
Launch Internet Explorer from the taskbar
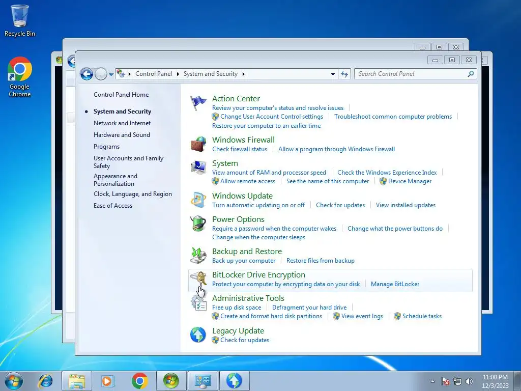click(x=45, y=381)
